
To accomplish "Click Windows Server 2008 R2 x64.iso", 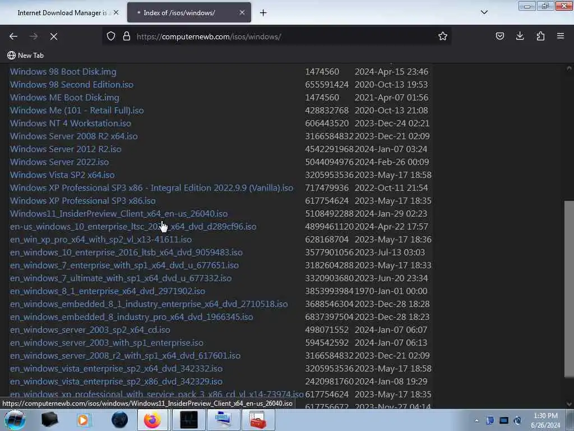I will point(73,136).
